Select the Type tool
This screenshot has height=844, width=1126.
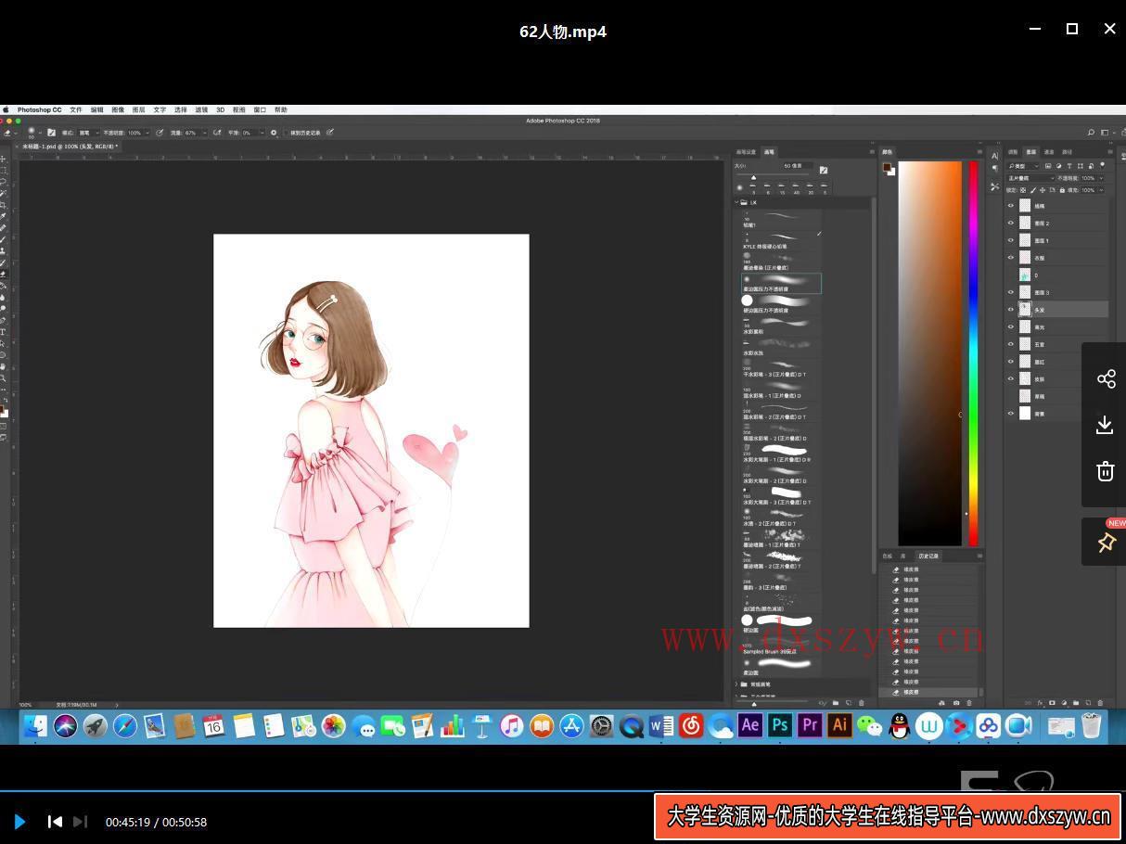[x=4, y=331]
